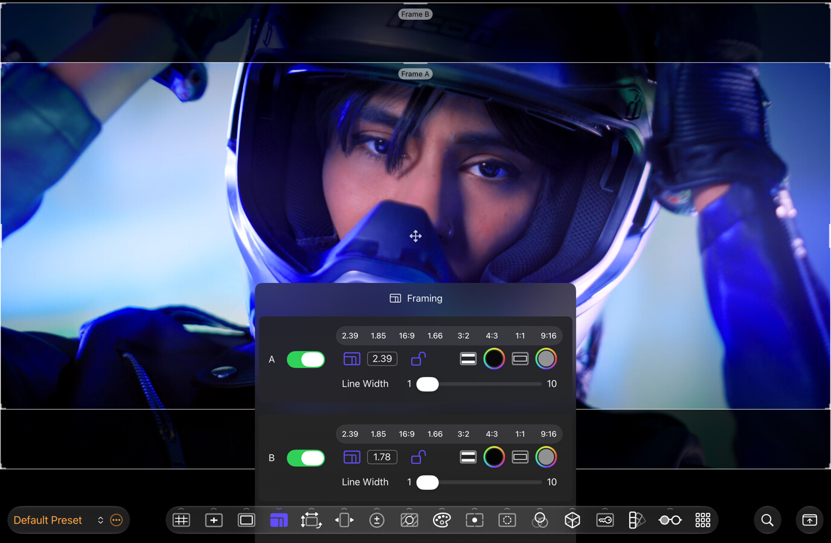Click the move crosshair handle on the image

pyautogui.click(x=415, y=236)
